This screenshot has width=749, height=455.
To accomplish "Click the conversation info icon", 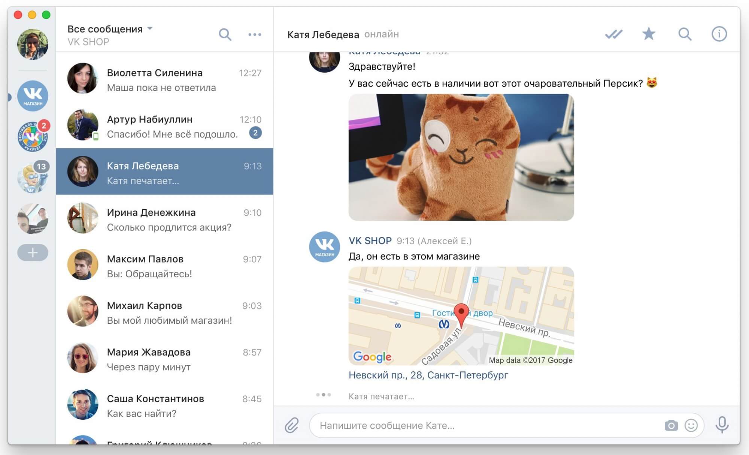I will click(719, 34).
